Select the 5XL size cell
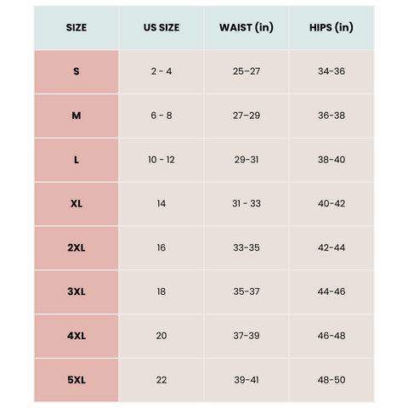The image size is (408, 408). click(x=76, y=380)
